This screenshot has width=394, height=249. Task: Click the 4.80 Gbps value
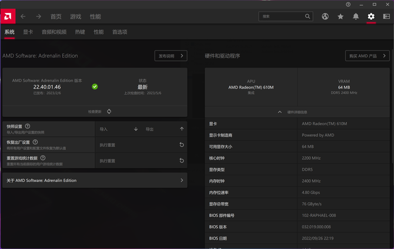click(311, 193)
